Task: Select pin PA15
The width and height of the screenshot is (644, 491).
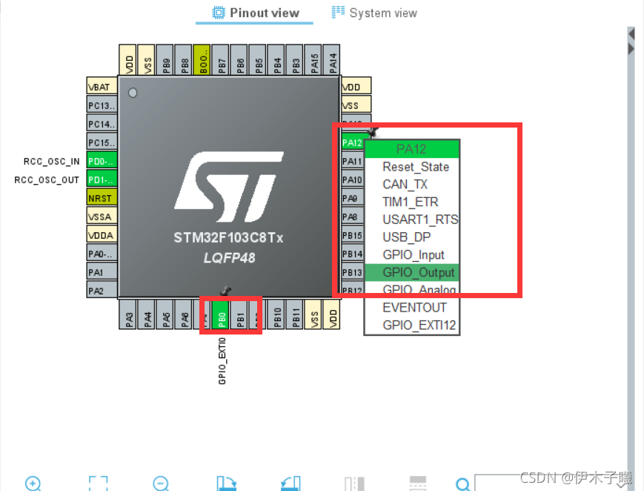Action: [313, 60]
